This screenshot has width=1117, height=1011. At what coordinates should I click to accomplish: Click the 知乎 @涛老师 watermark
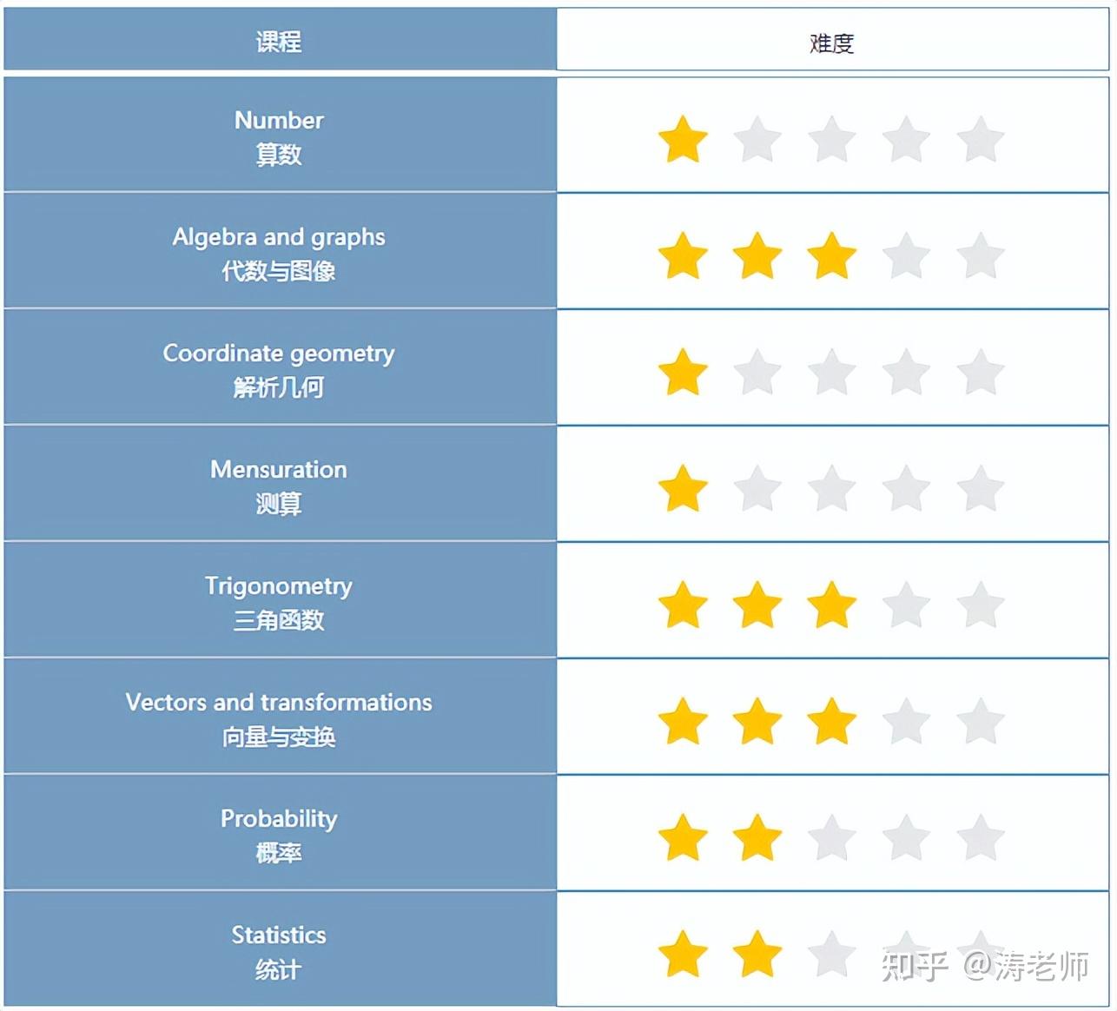click(x=985, y=965)
